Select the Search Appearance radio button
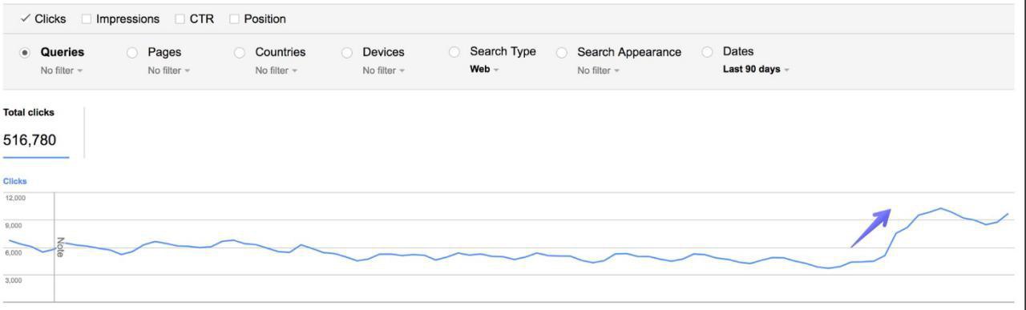The image size is (1026, 310). tap(562, 52)
